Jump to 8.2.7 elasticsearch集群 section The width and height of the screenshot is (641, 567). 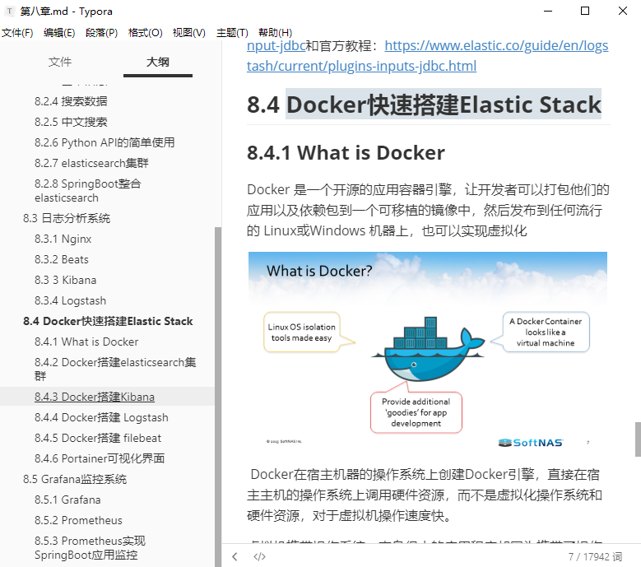(91, 163)
